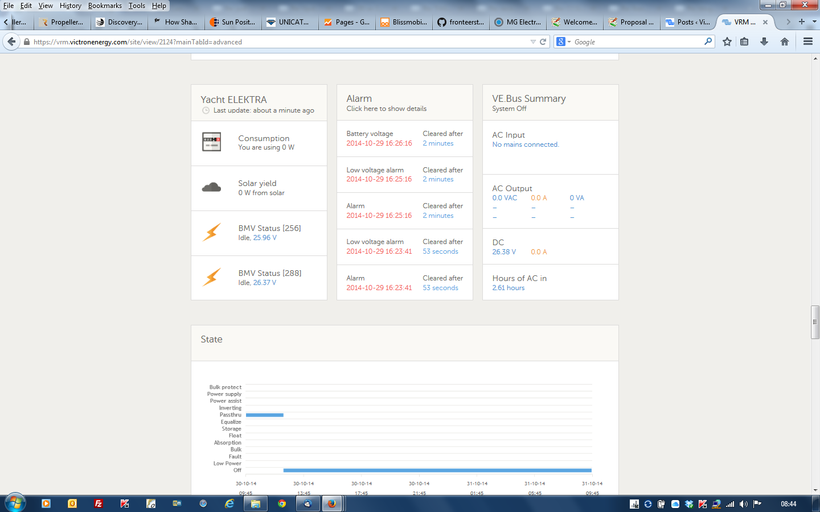This screenshot has width=820, height=512.
Task: Open the downloads arrow icon
Action: click(x=764, y=42)
